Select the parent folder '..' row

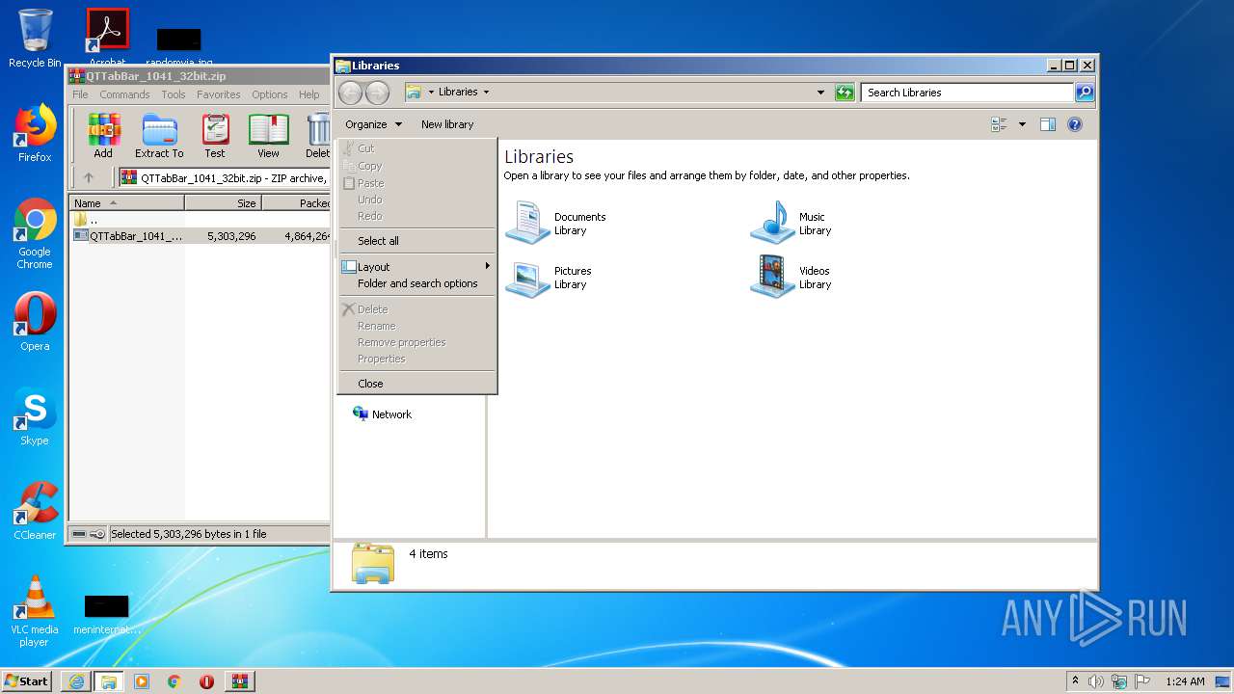point(201,220)
